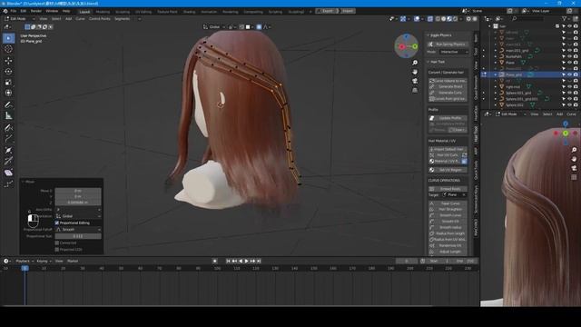
Task: Jump to the last frame
Action: click(x=259, y=261)
